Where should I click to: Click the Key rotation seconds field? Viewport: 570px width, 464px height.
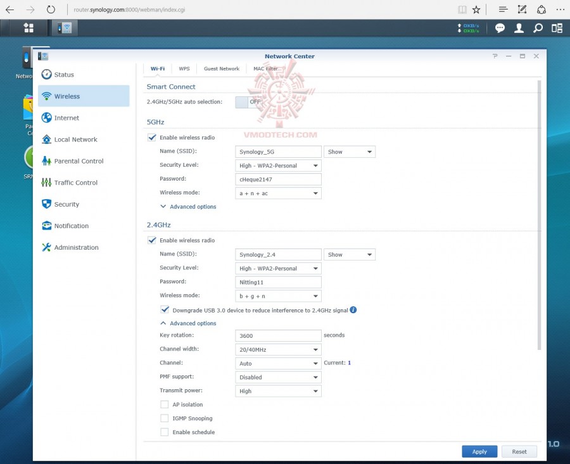(x=278, y=336)
